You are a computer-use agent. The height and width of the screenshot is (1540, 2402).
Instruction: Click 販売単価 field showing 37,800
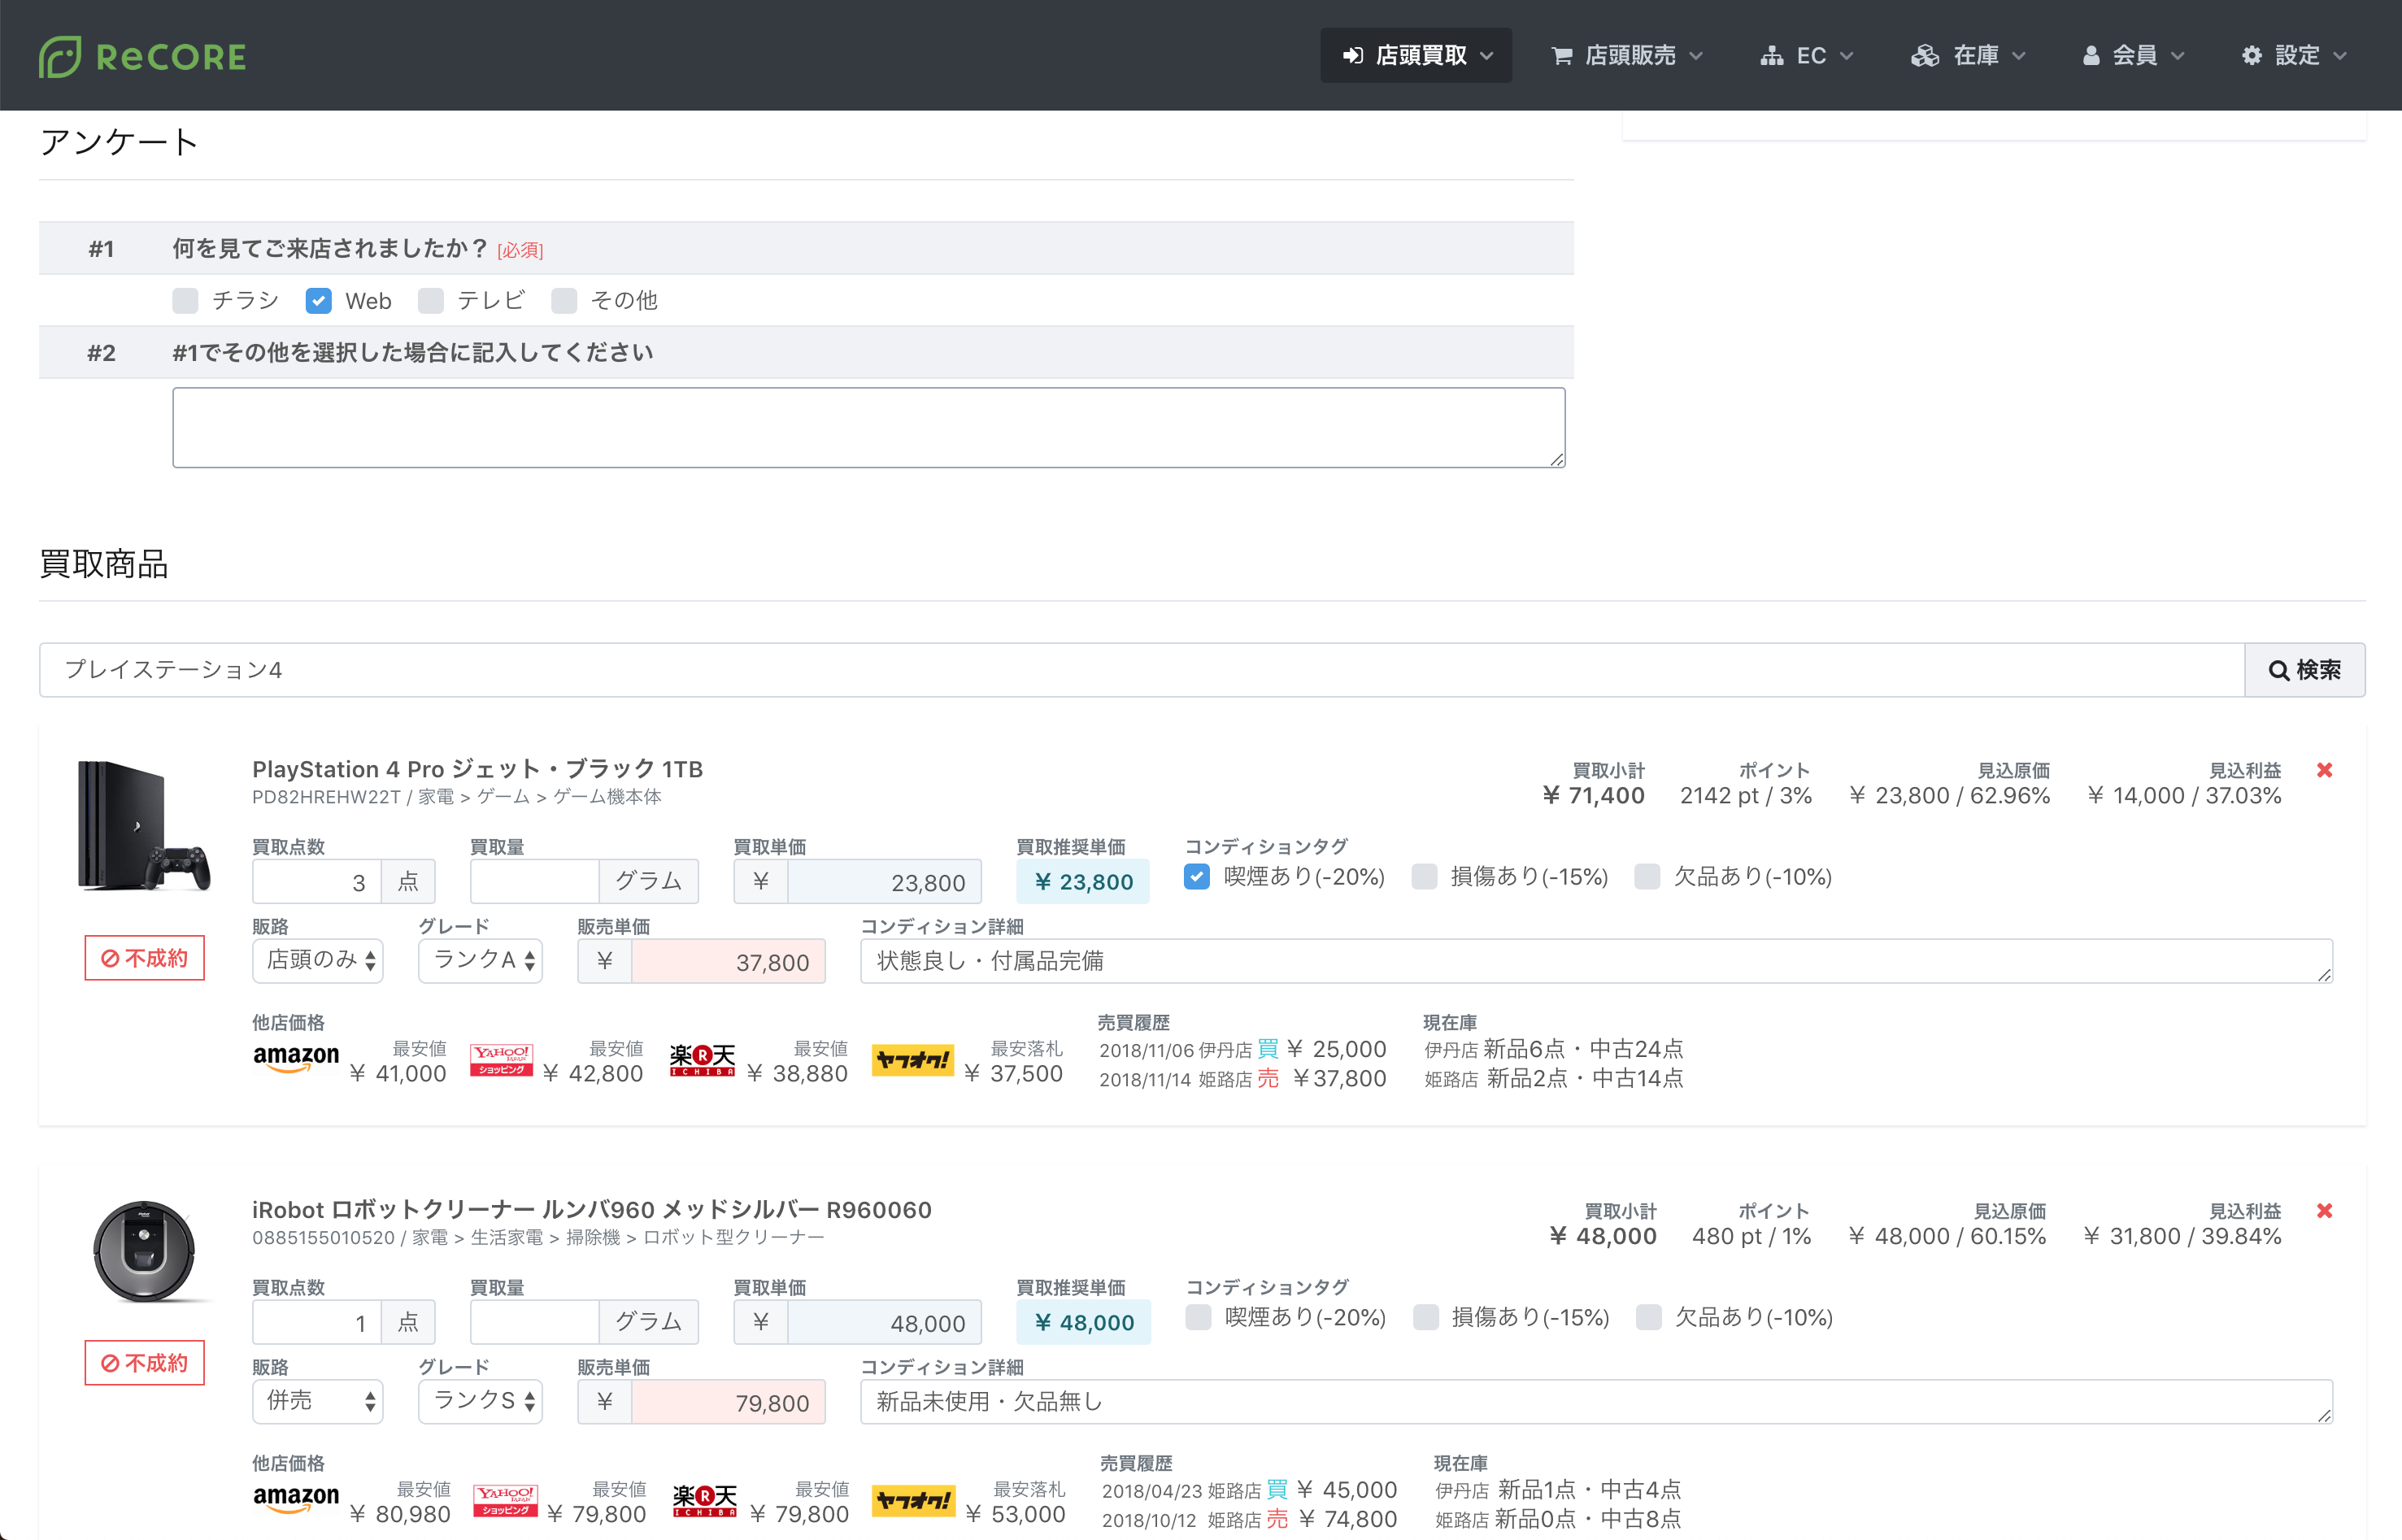pyautogui.click(x=728, y=962)
